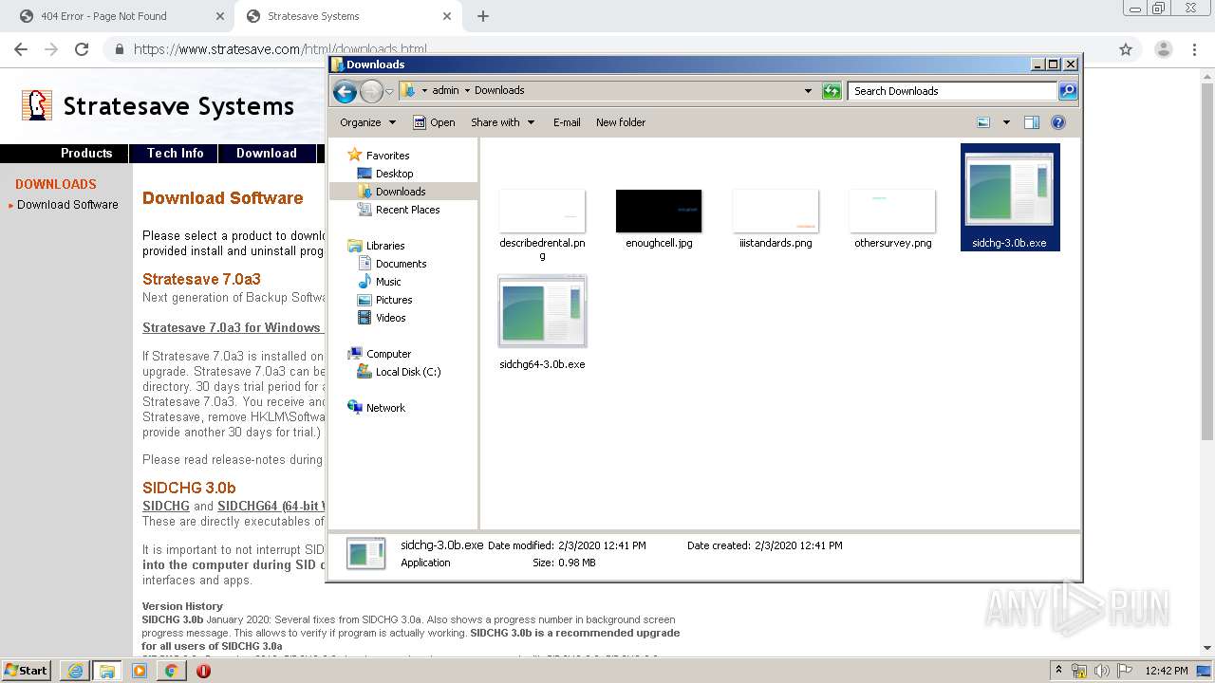Launch Internet Explorer from taskbar
The width and height of the screenshot is (1215, 683).
(x=75, y=670)
